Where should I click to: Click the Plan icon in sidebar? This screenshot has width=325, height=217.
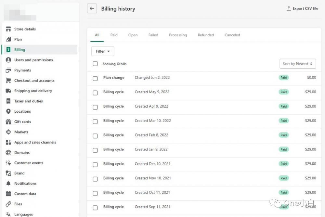(x=8, y=39)
